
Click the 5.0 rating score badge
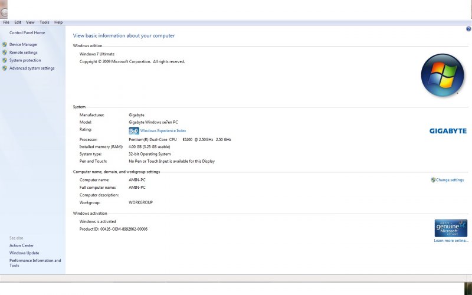(x=134, y=130)
